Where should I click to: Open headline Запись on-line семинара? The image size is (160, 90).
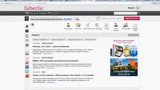pyautogui.click(x=63, y=75)
